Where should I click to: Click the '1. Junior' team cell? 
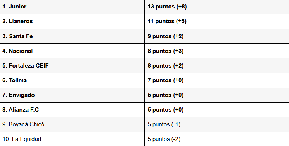72,7
